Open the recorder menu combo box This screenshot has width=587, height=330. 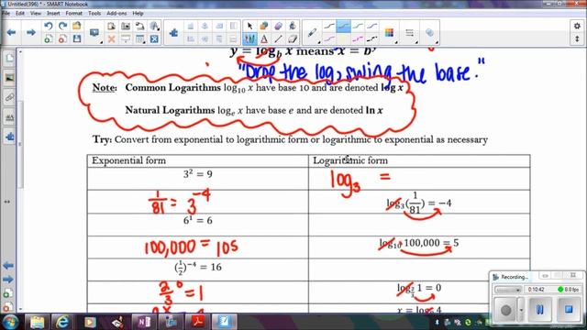508,290
